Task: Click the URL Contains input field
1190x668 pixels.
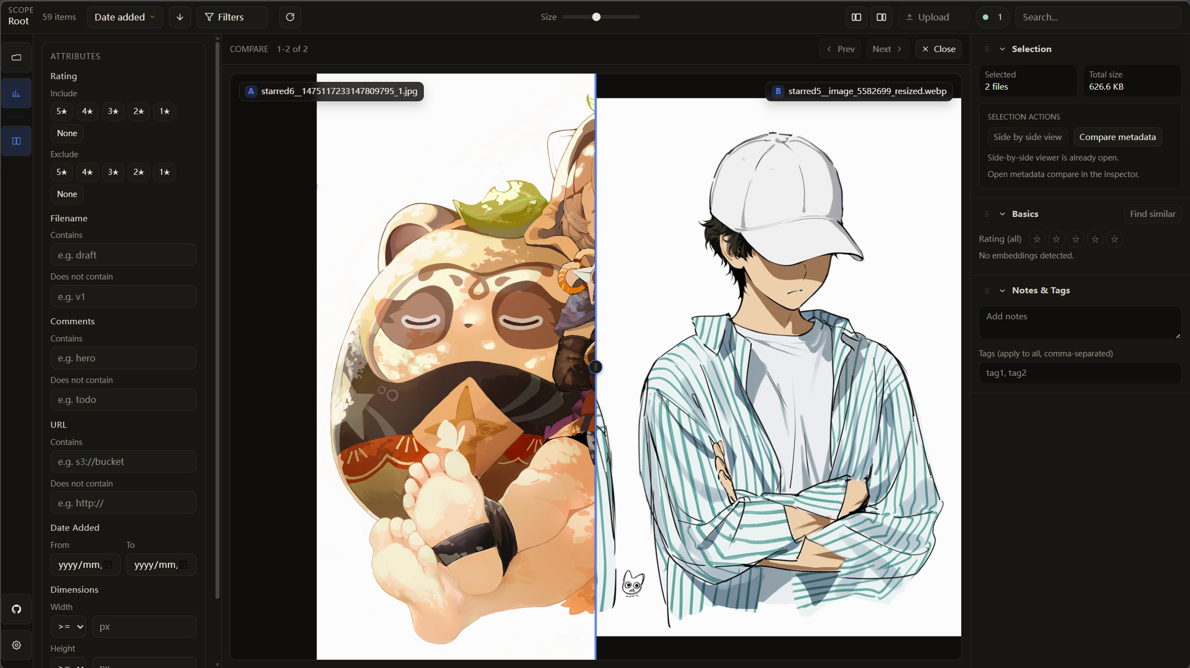Action: [x=124, y=462]
